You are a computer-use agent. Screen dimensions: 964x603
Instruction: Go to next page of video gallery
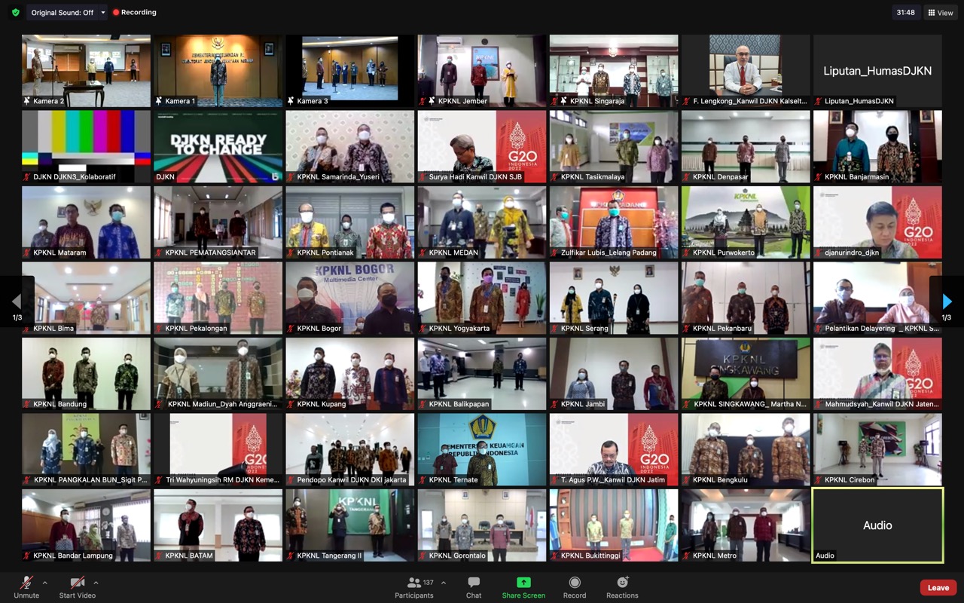click(x=947, y=302)
